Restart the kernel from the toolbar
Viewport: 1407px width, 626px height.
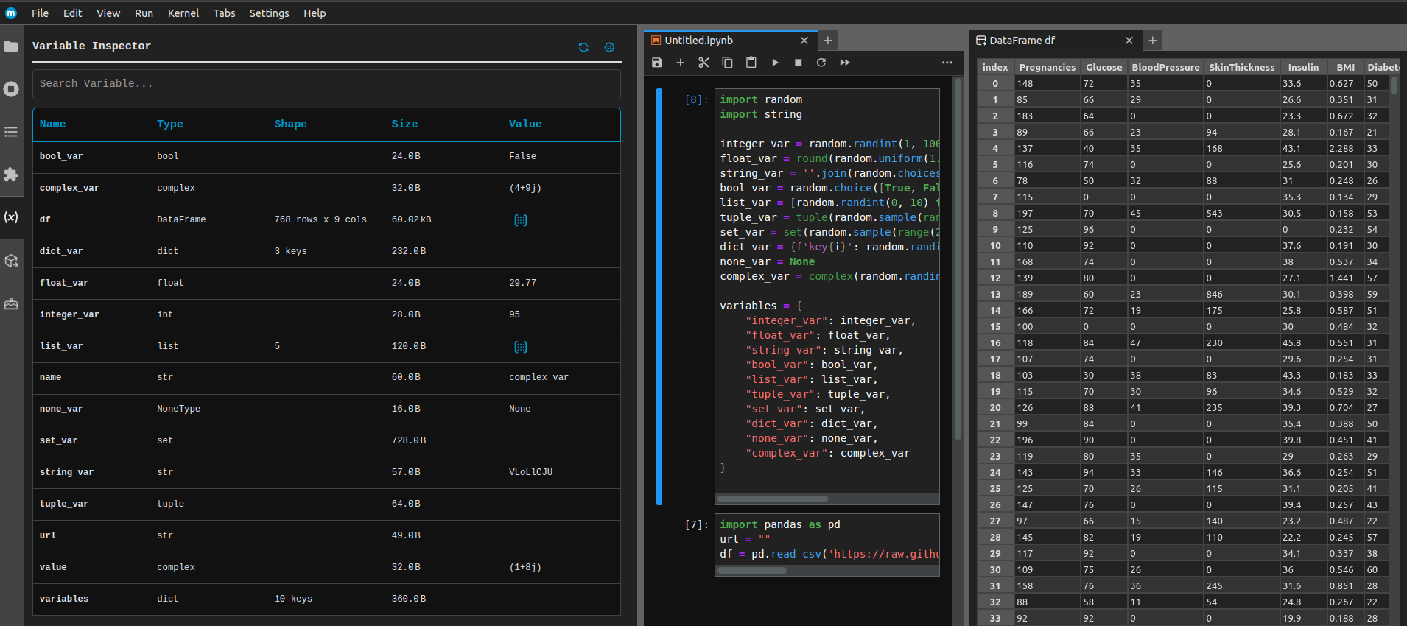[821, 63]
